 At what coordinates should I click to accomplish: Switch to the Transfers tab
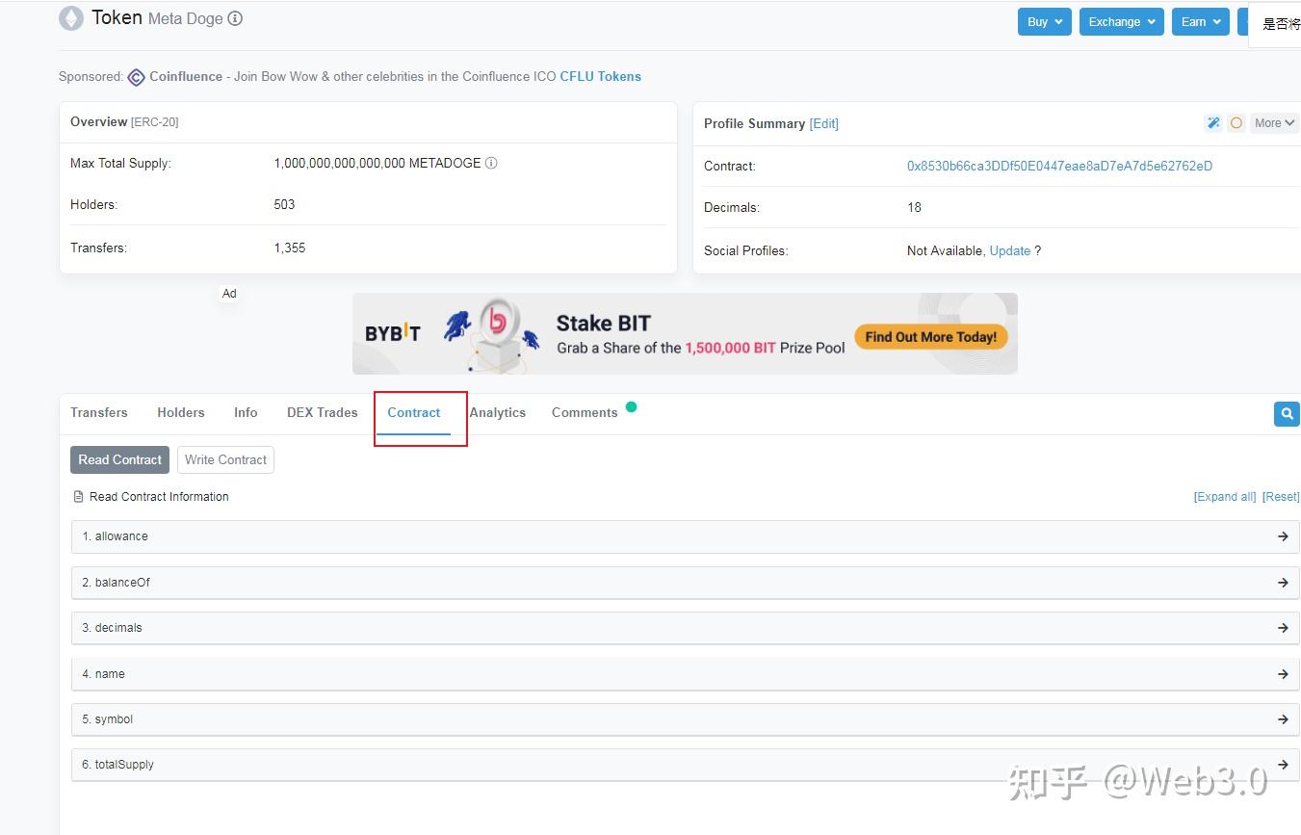pyautogui.click(x=99, y=412)
